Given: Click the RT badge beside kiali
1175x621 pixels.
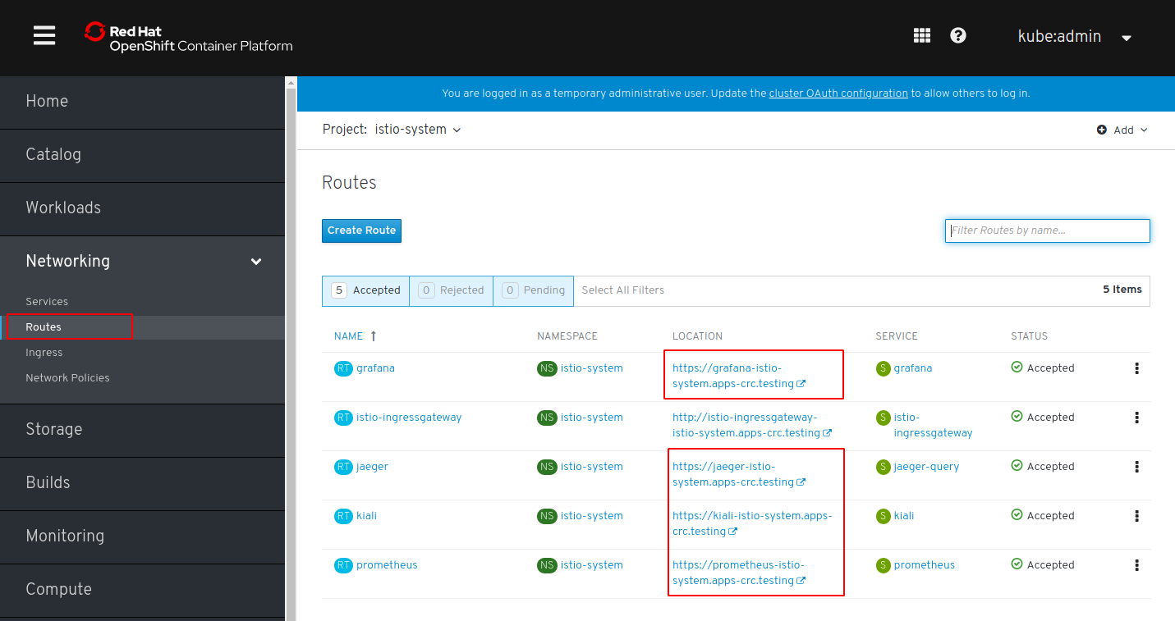Looking at the screenshot, I should (x=343, y=516).
